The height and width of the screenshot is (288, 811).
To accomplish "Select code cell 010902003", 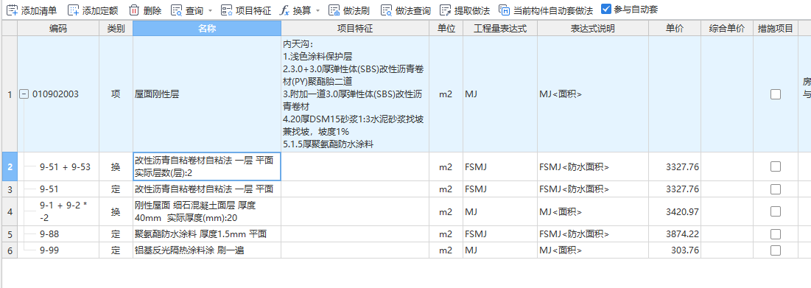I will coord(58,94).
